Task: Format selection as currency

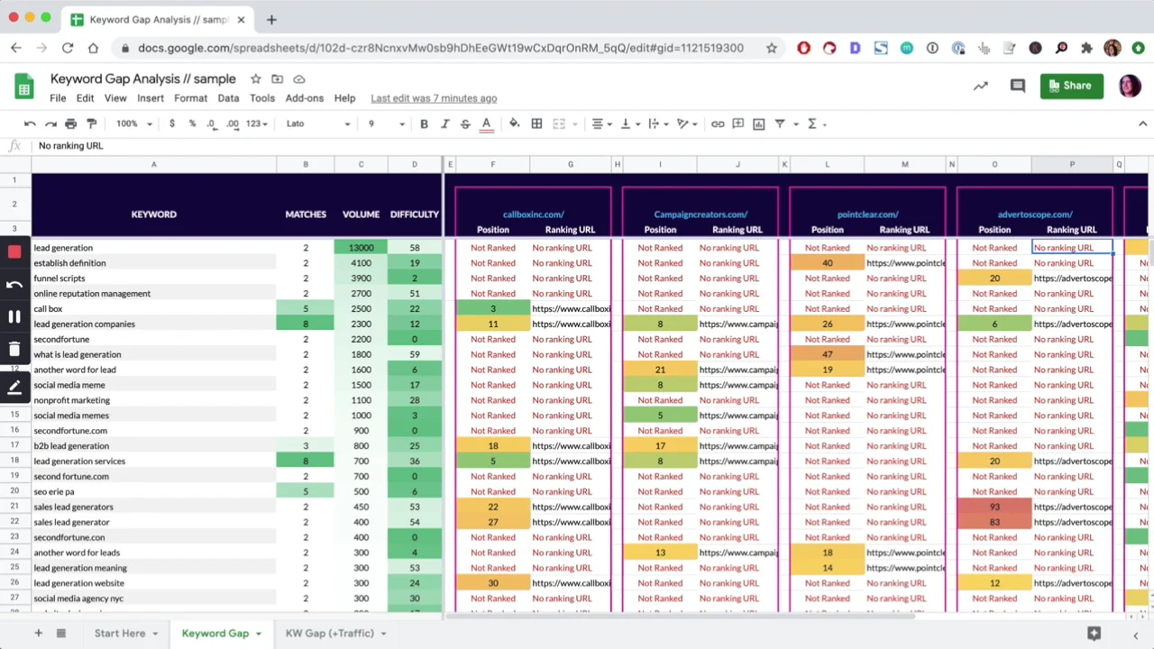Action: pyautogui.click(x=171, y=123)
